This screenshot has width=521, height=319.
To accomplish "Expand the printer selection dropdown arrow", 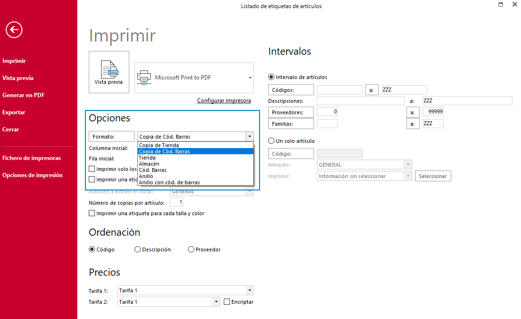I will [x=250, y=78].
